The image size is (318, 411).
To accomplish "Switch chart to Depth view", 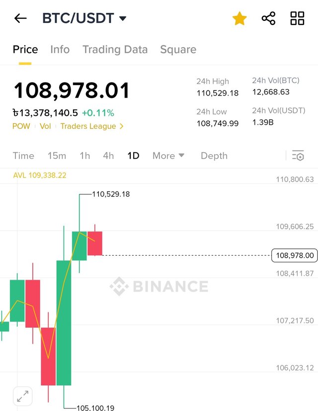I will [214, 156].
